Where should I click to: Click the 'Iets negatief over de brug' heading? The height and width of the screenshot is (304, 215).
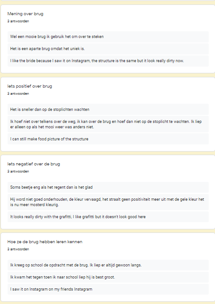34,164
